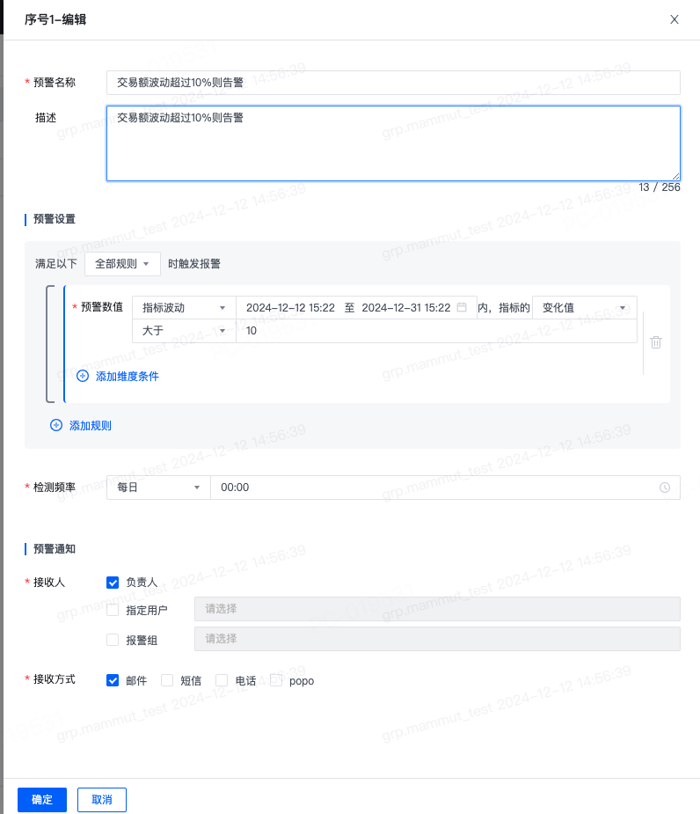
Task: Click the 取消 button
Action: pos(102,799)
